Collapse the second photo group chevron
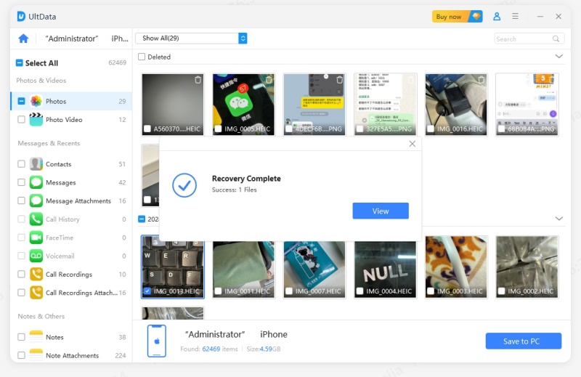The height and width of the screenshot is (377, 581). 558,219
